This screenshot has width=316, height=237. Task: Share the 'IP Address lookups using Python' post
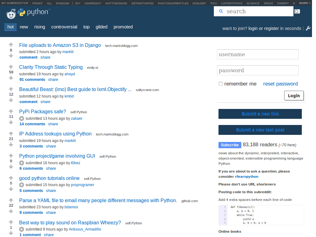point(51,146)
